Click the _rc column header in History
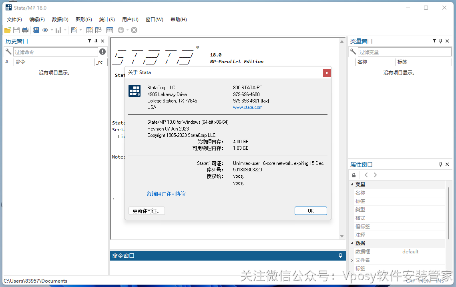The height and width of the screenshot is (287, 456). click(x=100, y=62)
